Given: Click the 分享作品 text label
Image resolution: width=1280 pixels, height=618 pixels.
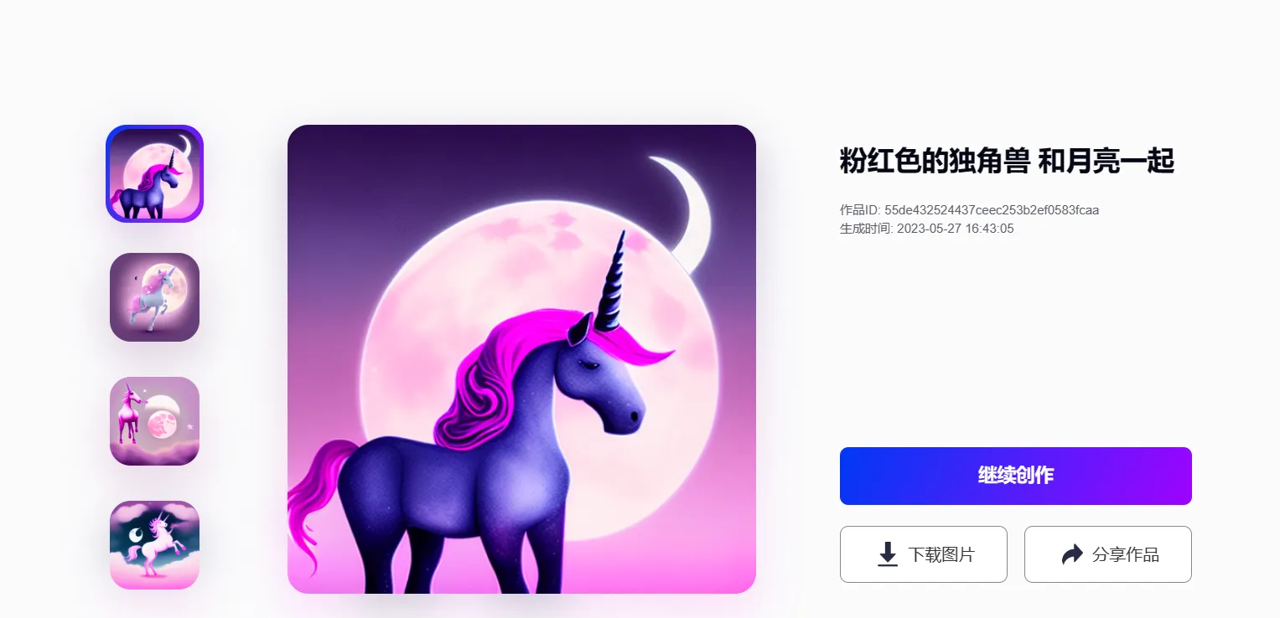Looking at the screenshot, I should [x=1126, y=554].
